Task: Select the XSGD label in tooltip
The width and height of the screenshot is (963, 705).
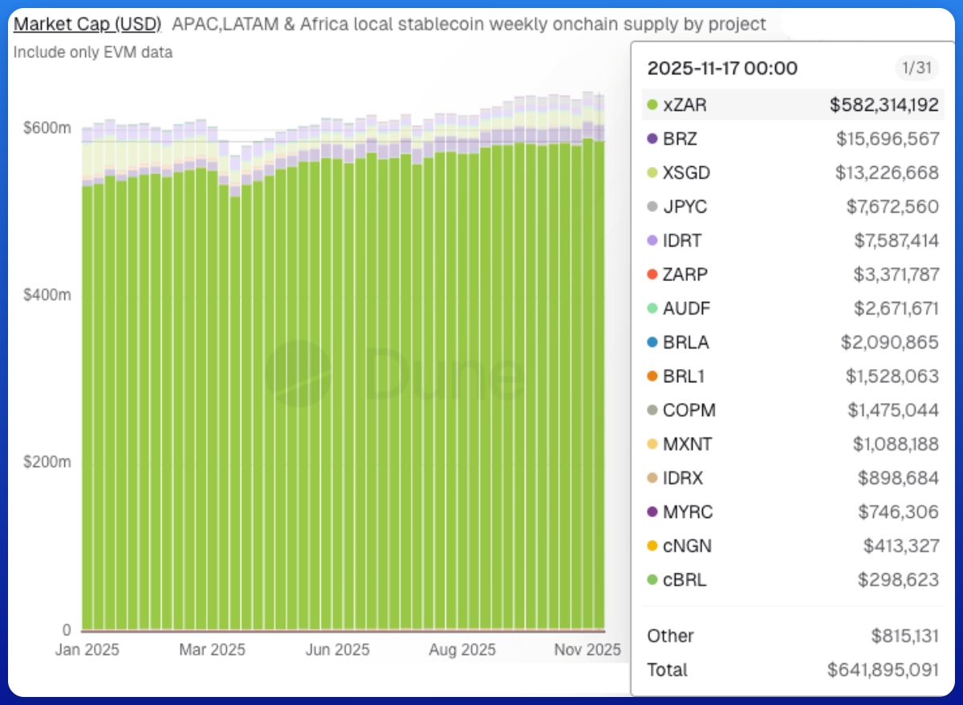Action: [687, 173]
